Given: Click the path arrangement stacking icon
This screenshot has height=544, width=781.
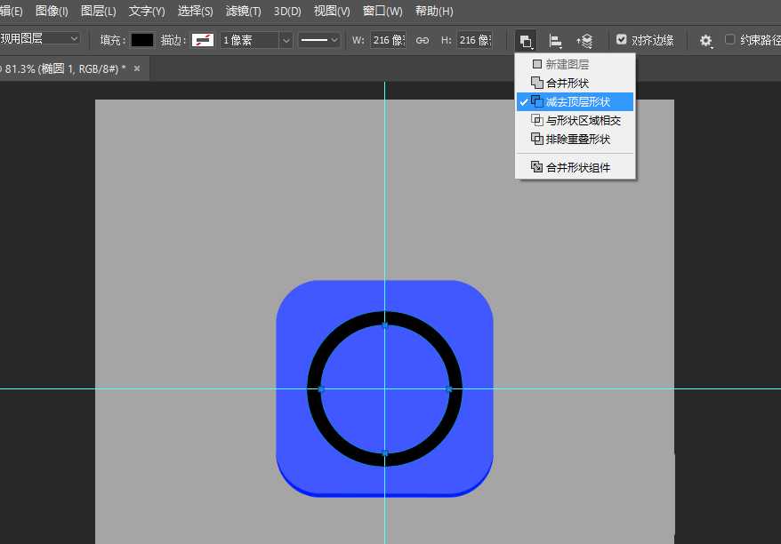Looking at the screenshot, I should click(x=584, y=41).
